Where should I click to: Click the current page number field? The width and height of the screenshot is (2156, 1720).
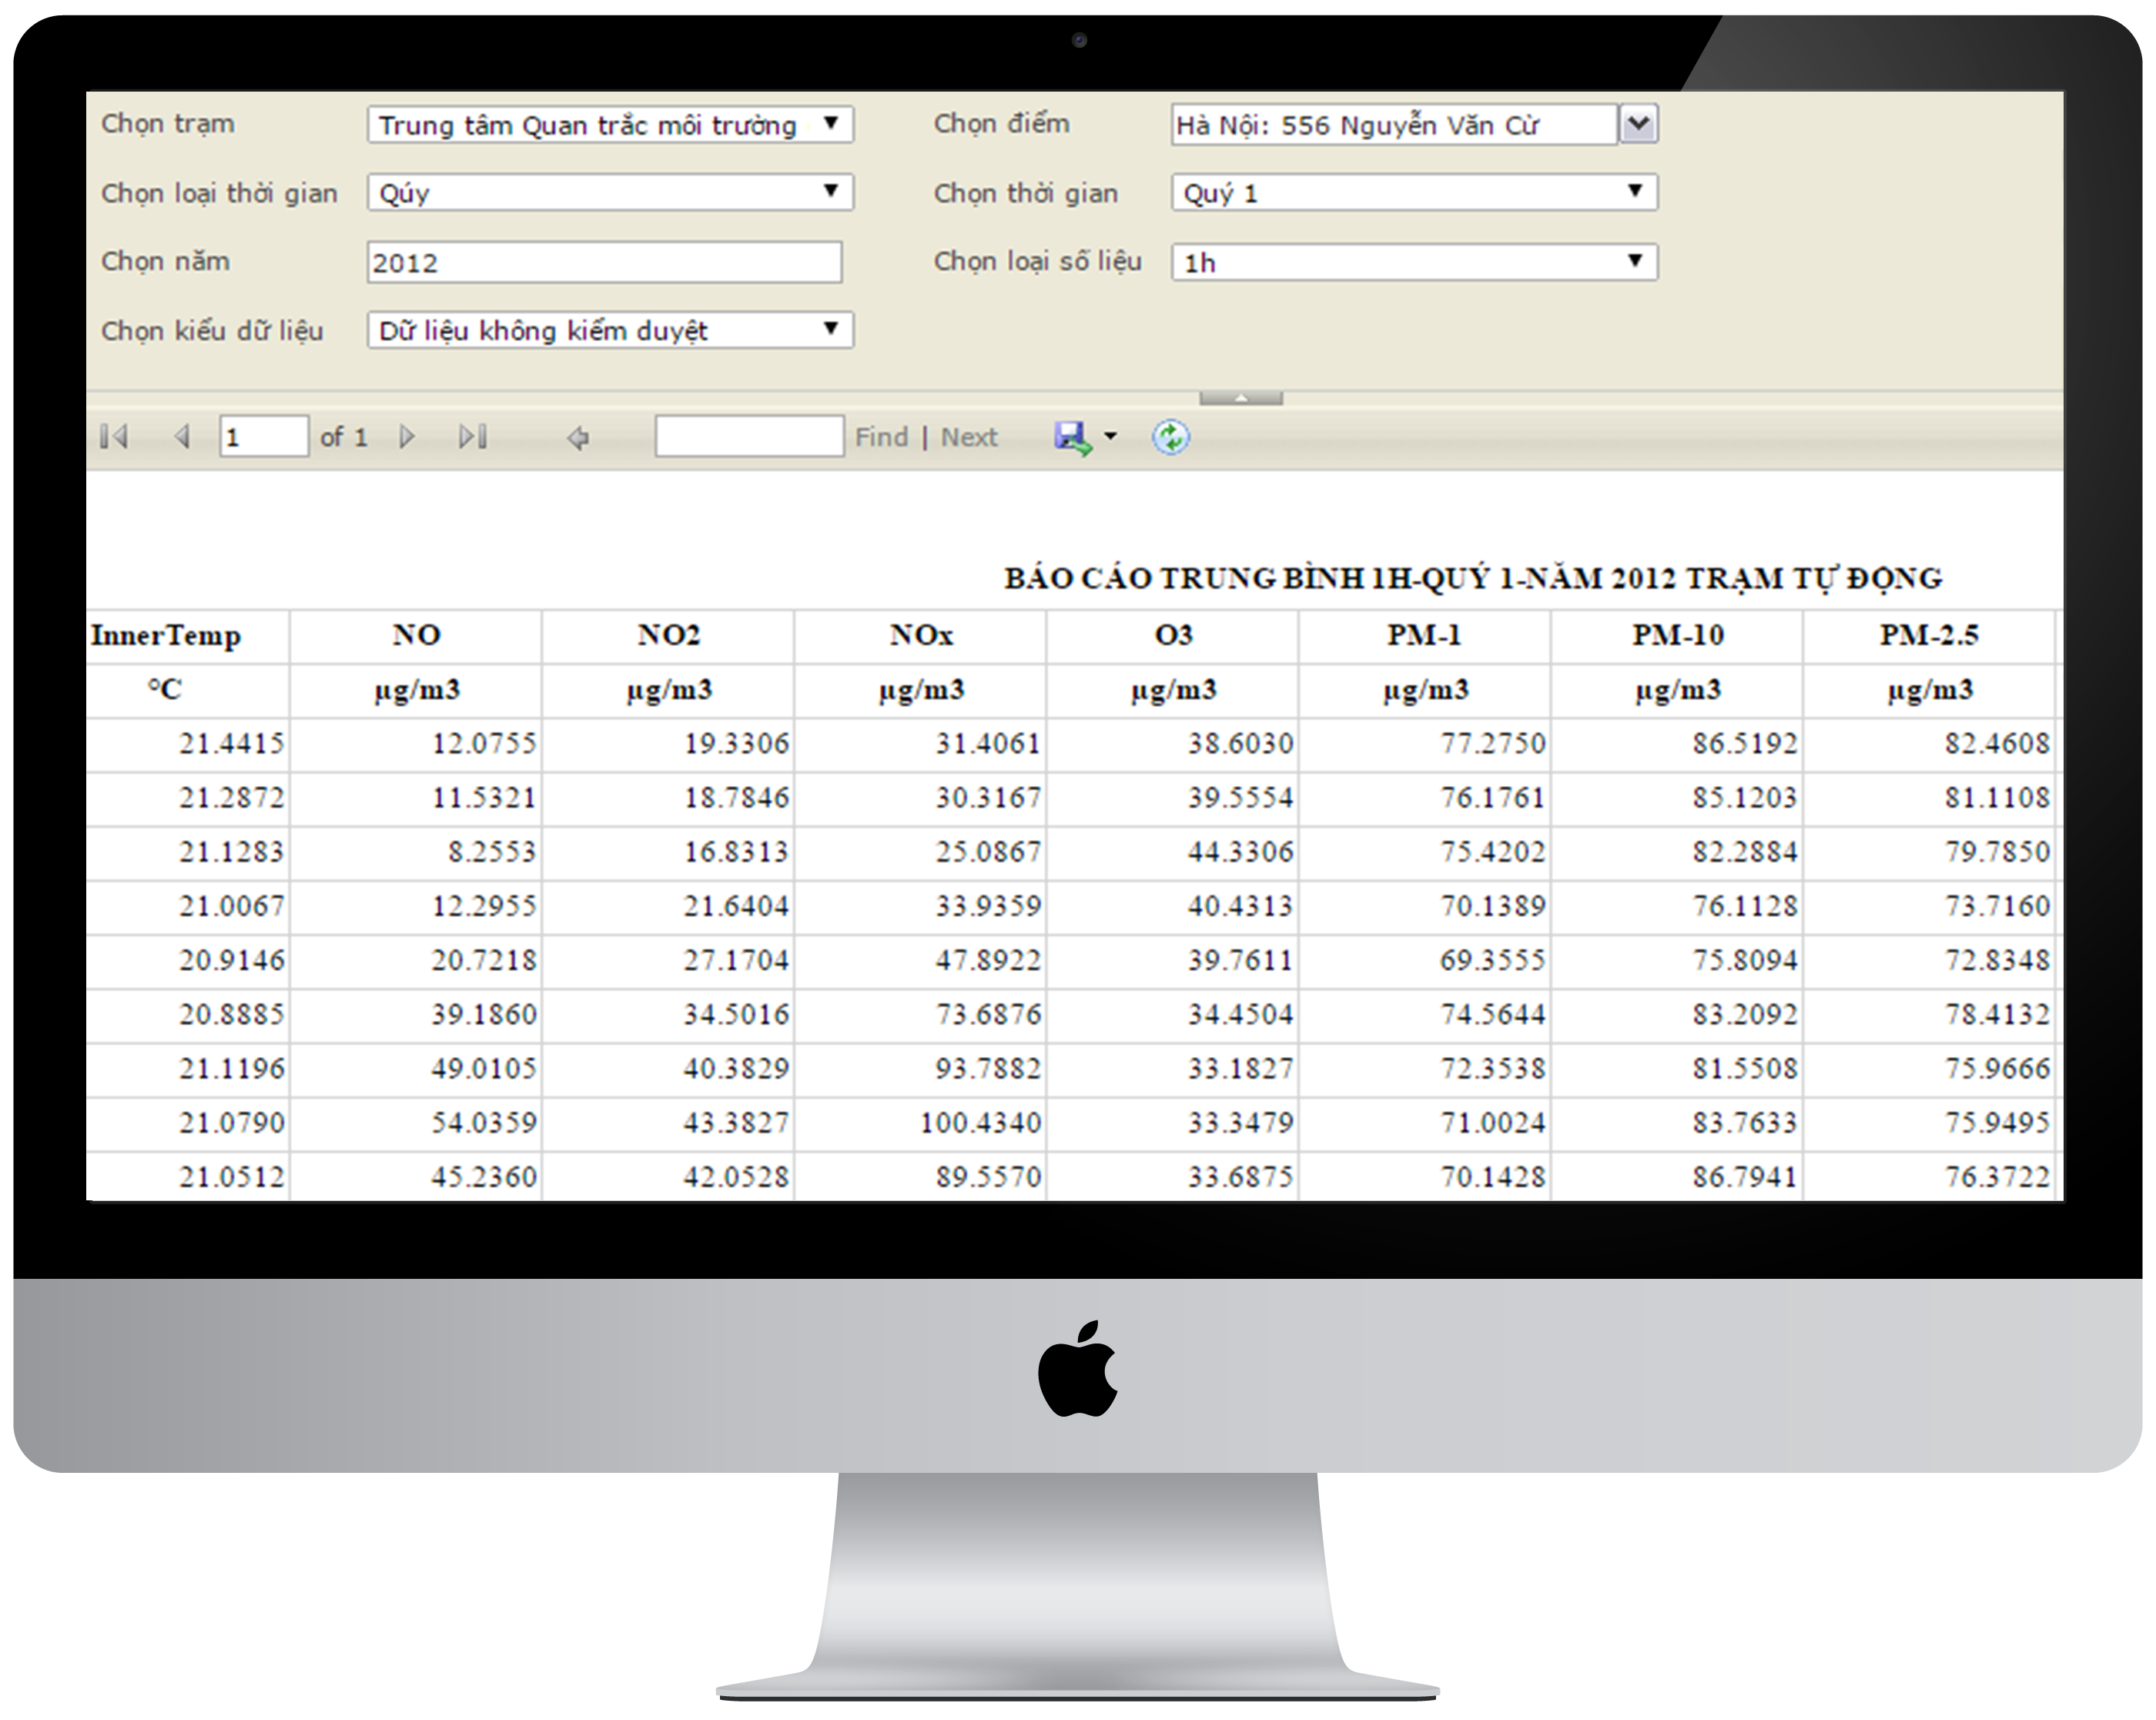[x=263, y=437]
